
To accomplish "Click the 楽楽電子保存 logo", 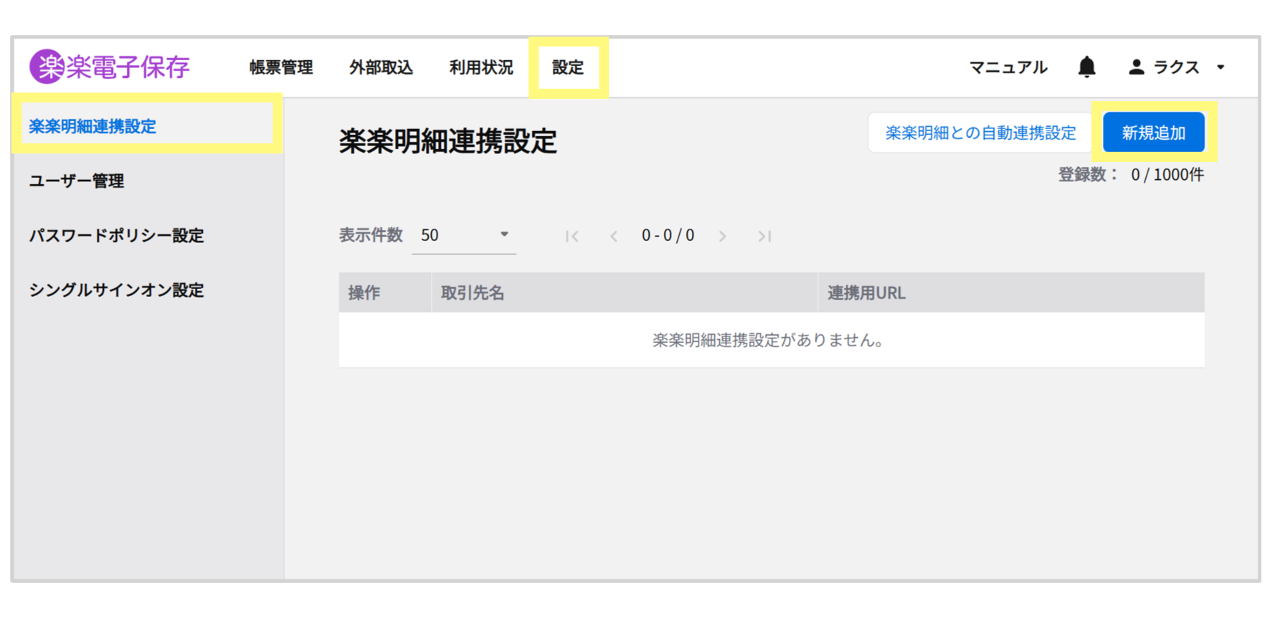I will 109,67.
